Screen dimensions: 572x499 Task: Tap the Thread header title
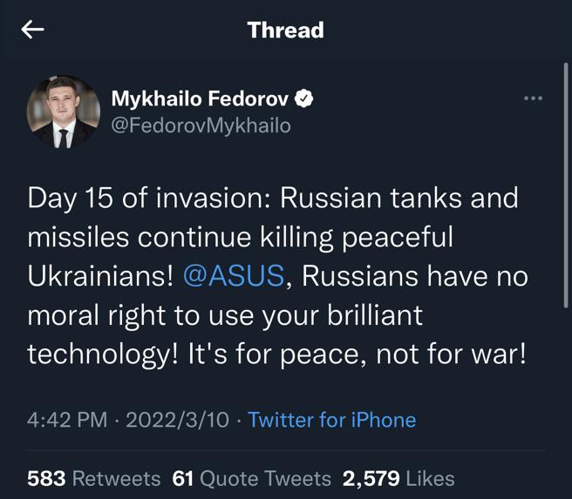pos(285,30)
